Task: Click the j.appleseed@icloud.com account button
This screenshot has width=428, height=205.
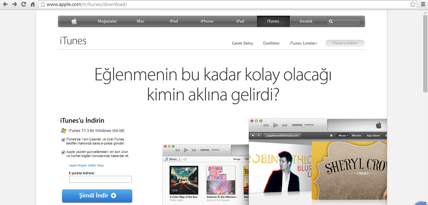Action: 282,135
